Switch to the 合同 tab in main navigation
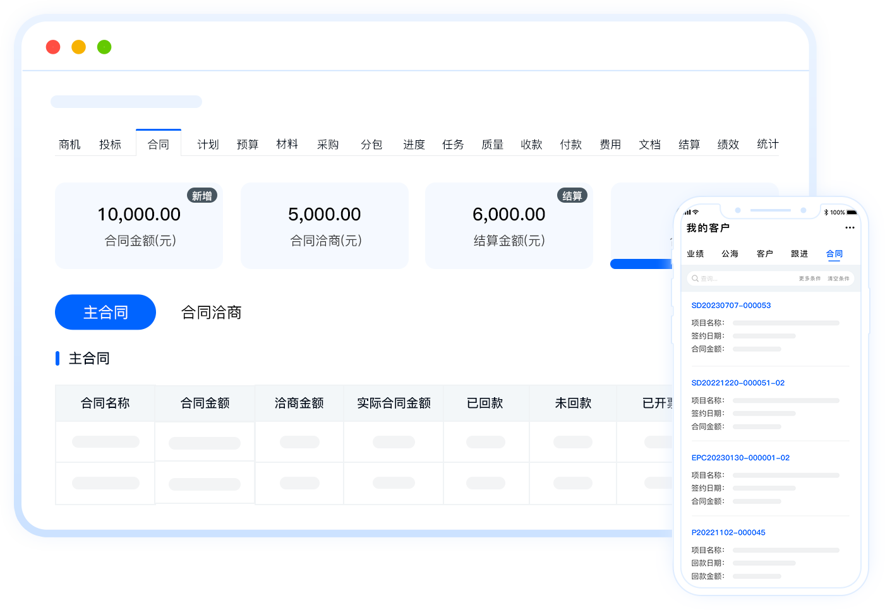The image size is (885, 610). coord(159,145)
